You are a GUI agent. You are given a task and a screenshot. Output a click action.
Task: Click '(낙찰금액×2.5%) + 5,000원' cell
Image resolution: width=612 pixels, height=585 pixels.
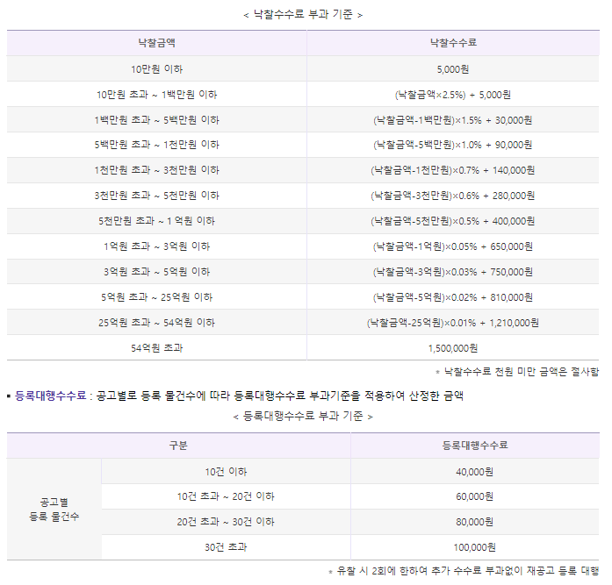453,95
